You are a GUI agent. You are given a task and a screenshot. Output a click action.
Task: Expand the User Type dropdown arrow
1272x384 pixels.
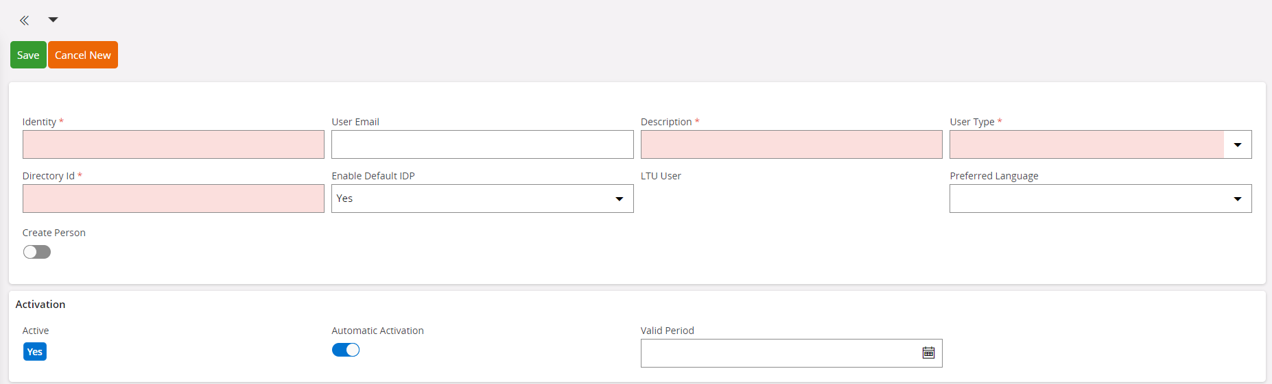(x=1237, y=144)
